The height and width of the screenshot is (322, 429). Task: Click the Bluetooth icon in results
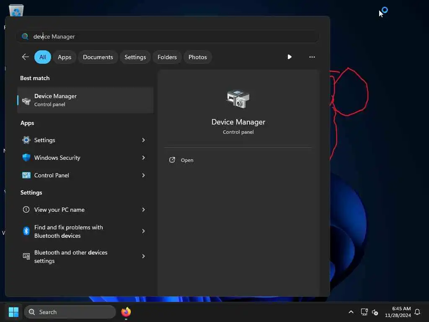click(26, 231)
